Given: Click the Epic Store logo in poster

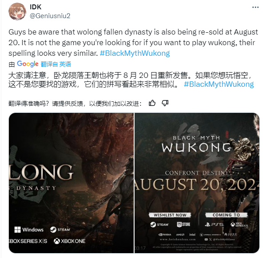Looking at the screenshot, I should tap(183, 224).
